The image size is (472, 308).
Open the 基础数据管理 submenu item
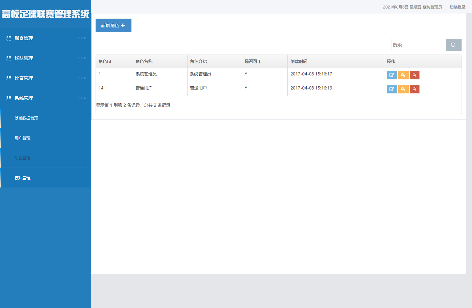click(26, 118)
